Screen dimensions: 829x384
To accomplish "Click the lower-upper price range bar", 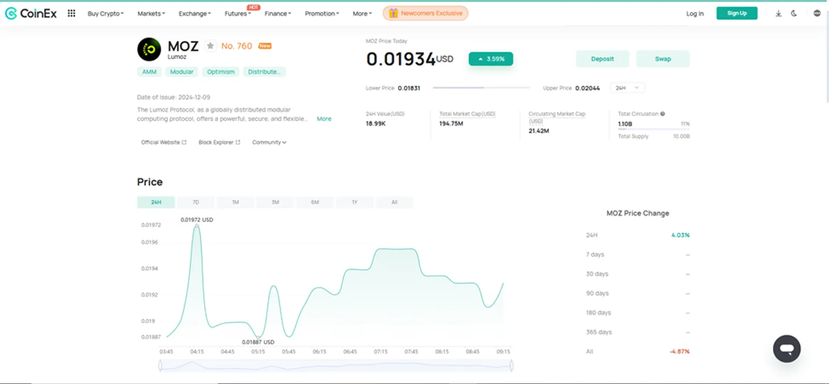I will coord(481,88).
